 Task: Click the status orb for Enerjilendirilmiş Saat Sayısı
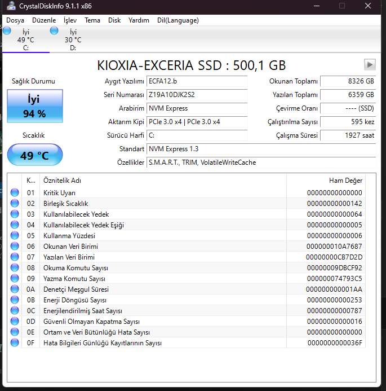point(15,310)
